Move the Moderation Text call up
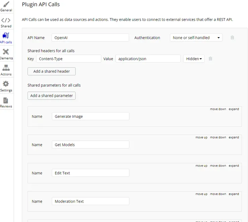 pyautogui.click(x=201, y=194)
